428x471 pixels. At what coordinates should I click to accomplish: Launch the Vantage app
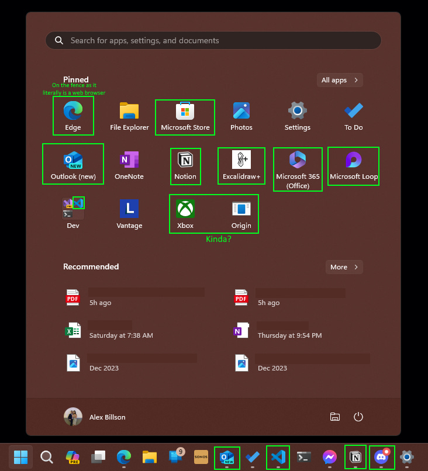(129, 214)
